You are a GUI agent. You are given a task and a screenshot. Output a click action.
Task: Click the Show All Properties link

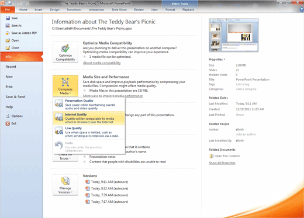point(222,163)
